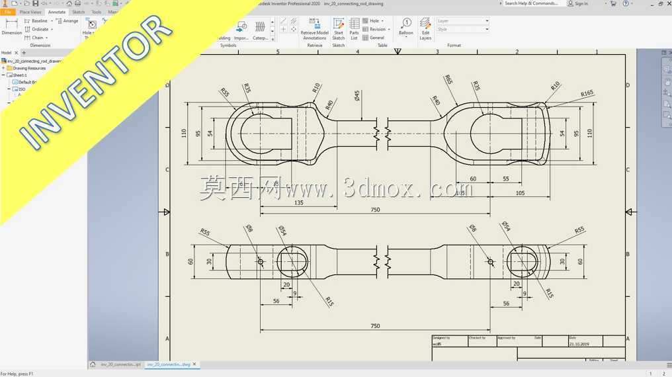Screen dimensions: 672x377
Task: Click the Pan hand icon in navigation bar
Action: click(x=667, y=81)
